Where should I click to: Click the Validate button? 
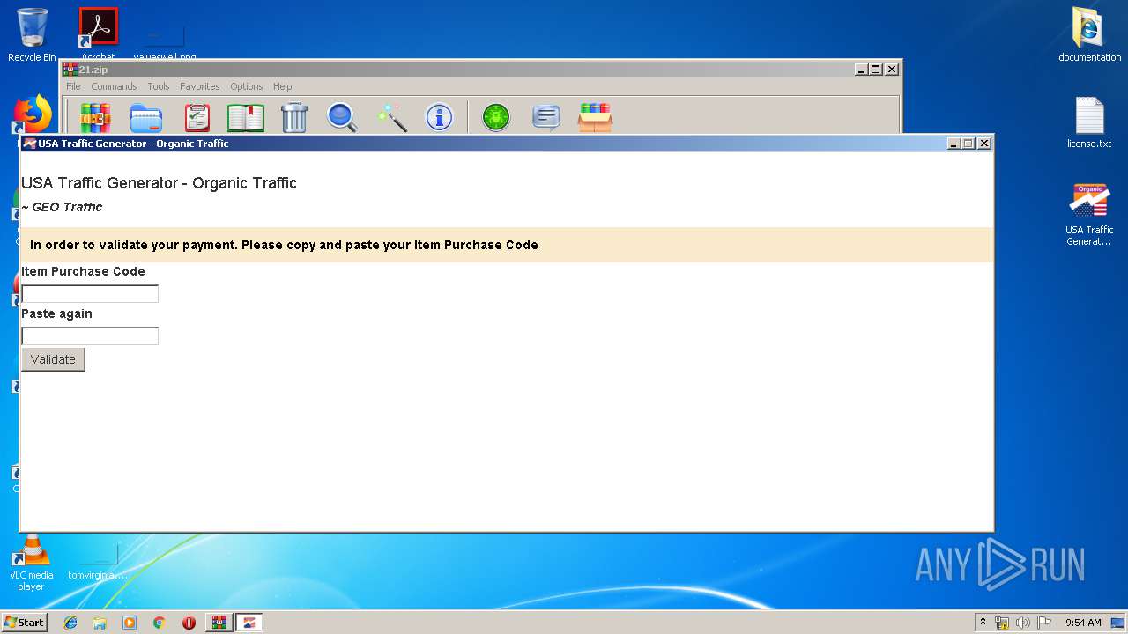pos(53,359)
